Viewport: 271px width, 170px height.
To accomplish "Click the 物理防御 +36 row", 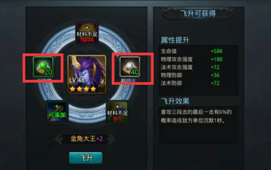I will pos(190,75).
